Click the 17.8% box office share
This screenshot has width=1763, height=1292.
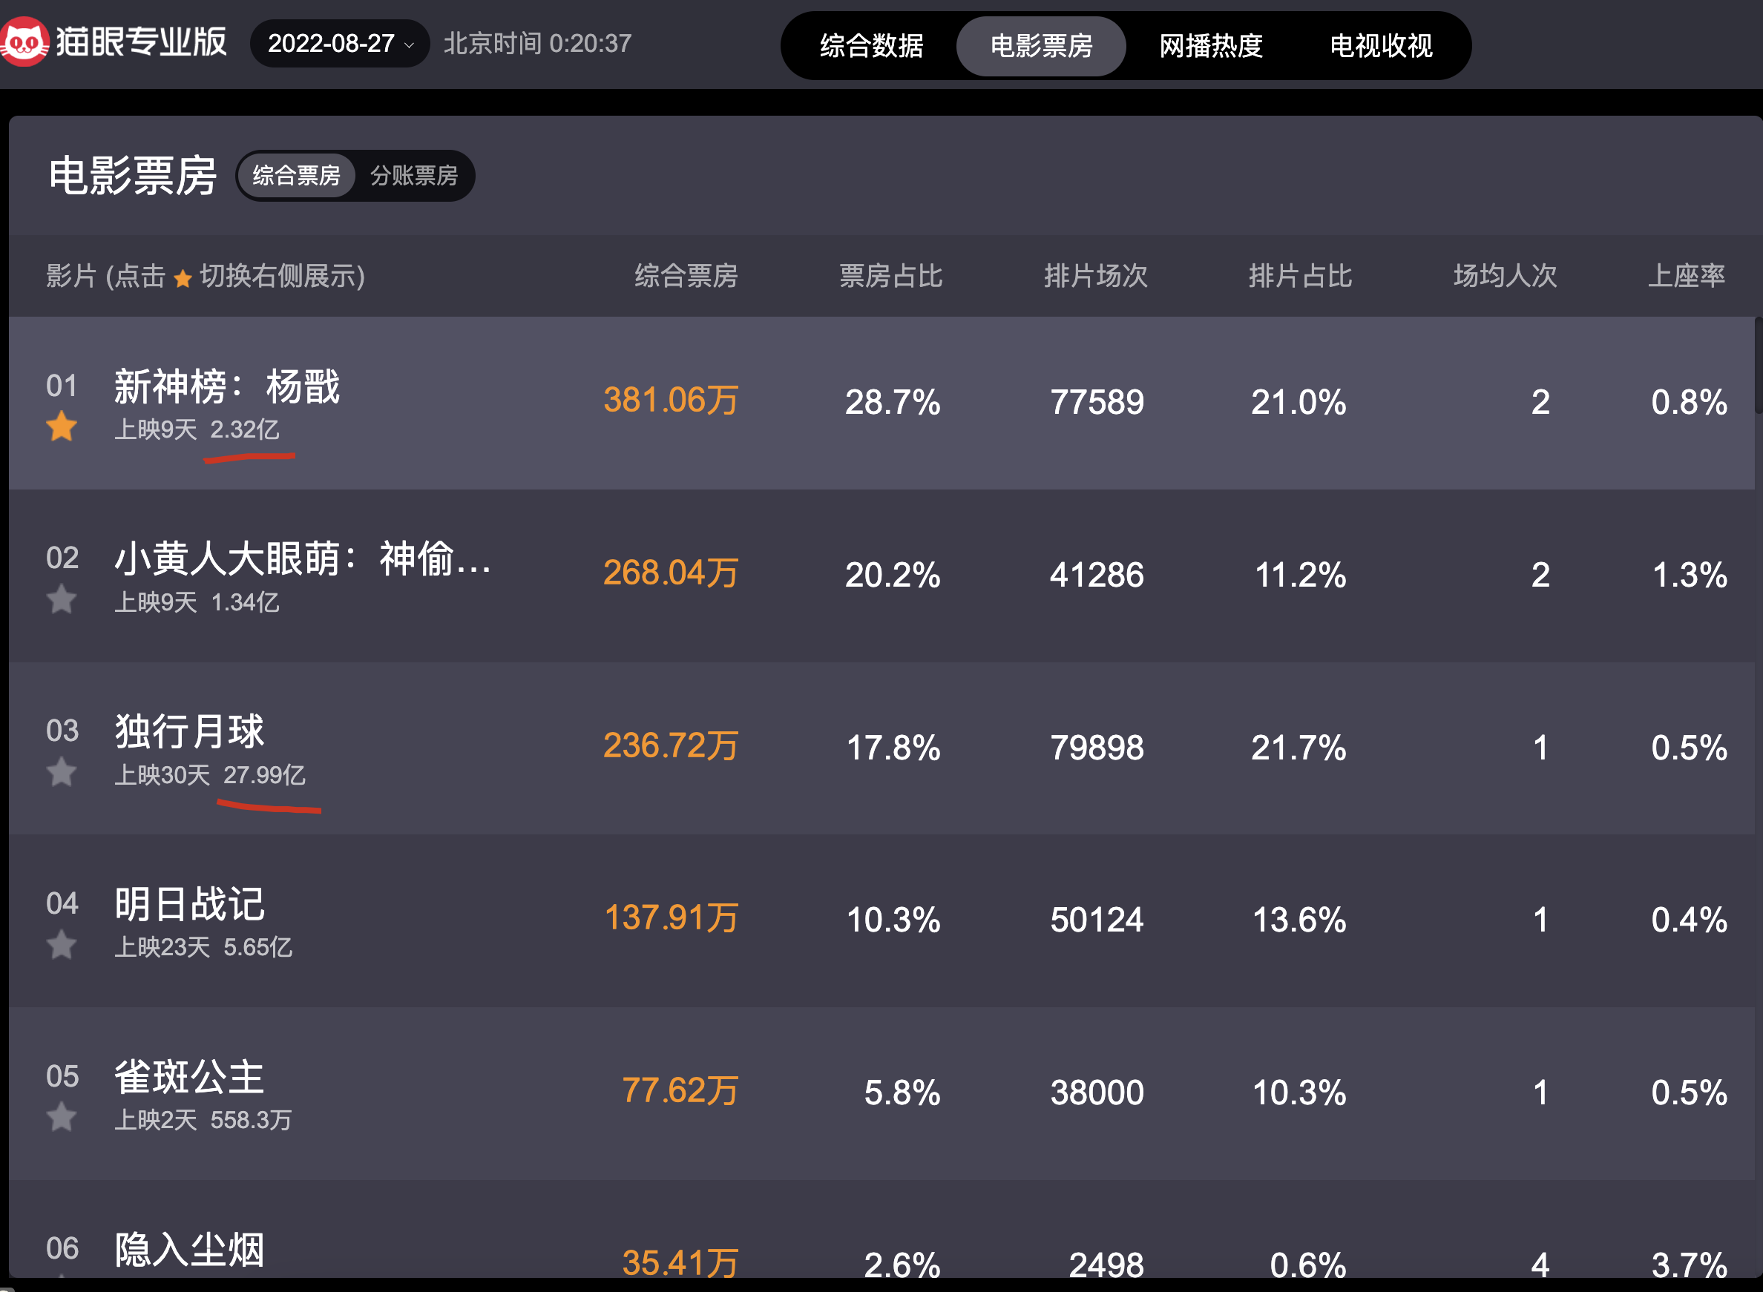pyautogui.click(x=893, y=748)
